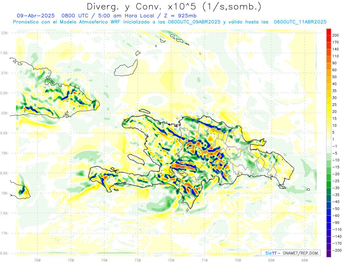The image size is (342, 264).
Task: Click the positive colorbar value 15
Action: (x=335, y=119)
